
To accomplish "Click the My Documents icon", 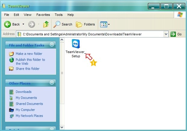I will 11,98.
